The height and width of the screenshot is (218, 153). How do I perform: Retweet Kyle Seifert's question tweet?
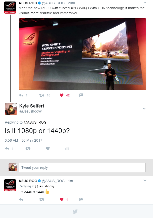[28, 148]
